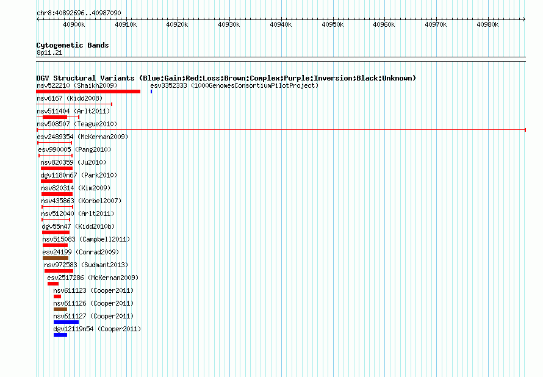
Task: Select the dgv55n47 (Kidd2010b) label
Action: [78, 226]
